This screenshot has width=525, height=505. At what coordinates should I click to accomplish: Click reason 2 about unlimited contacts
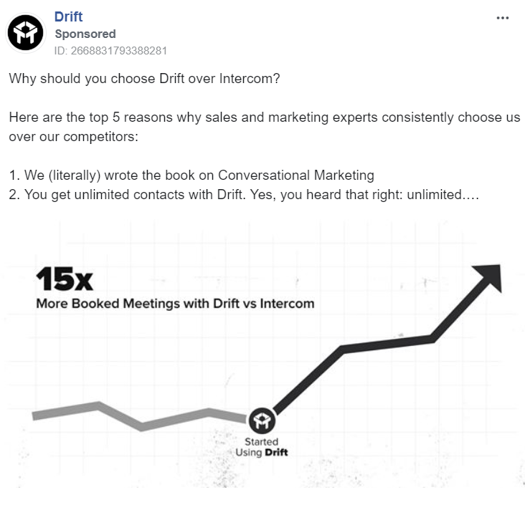pyautogui.click(x=244, y=195)
